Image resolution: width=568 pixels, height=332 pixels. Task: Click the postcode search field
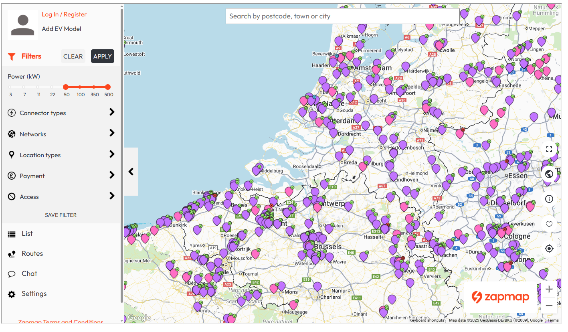tap(342, 16)
